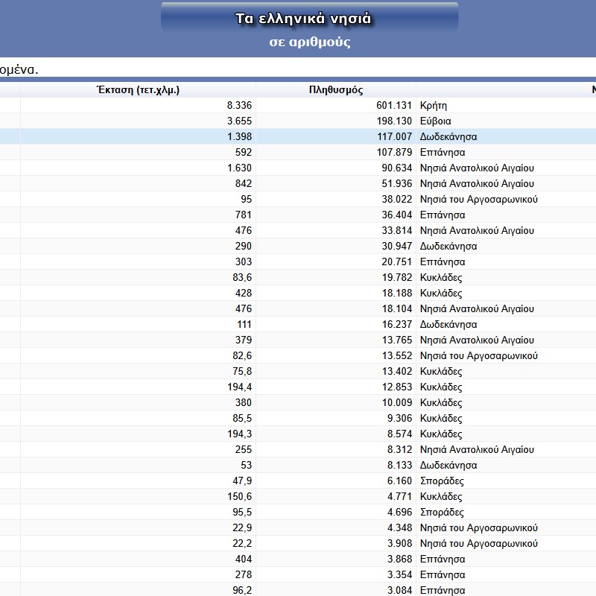This screenshot has height=596, width=596.
Task: Click area value 85,5
Action: (242, 419)
